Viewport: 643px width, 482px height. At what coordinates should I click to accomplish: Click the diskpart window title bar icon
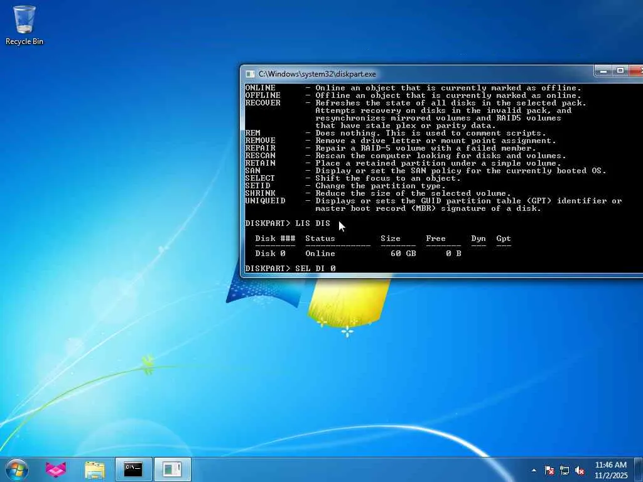coord(250,74)
